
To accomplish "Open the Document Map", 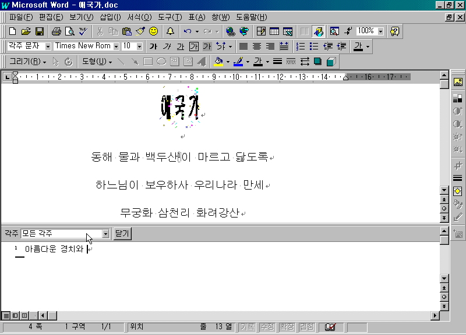I will [x=334, y=31].
